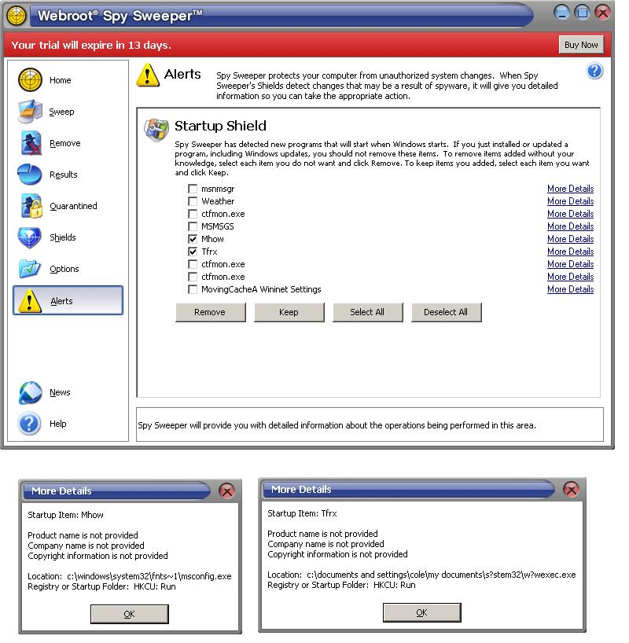Open the Remove section in sidebar
Viewport: 629px width, 643px height.
[64, 143]
